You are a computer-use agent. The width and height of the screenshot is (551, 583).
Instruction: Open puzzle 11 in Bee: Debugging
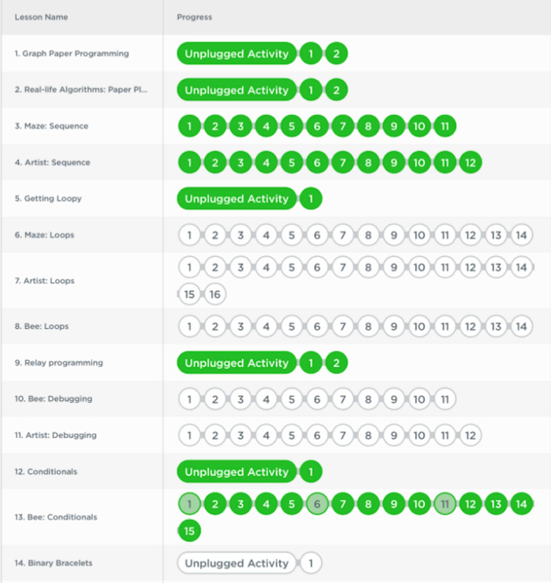coord(445,399)
